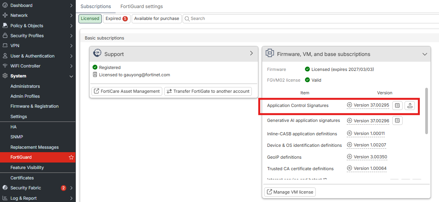Viewport: 439px width, 202px height.
Task: Expand the Network menu chevron
Action: pos(72,15)
